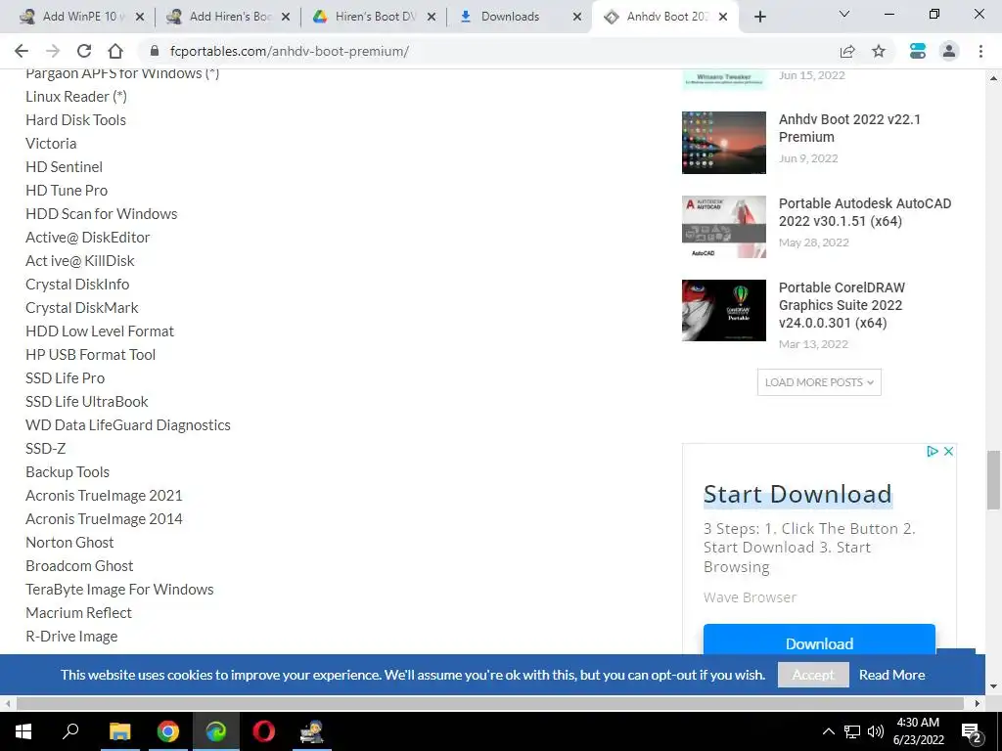The height and width of the screenshot is (751, 1002).
Task: Open the network status tray icon
Action: point(852,731)
